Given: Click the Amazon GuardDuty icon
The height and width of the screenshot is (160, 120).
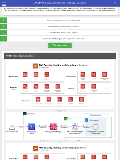Looking at the screenshot, I should (x=38, y=99).
